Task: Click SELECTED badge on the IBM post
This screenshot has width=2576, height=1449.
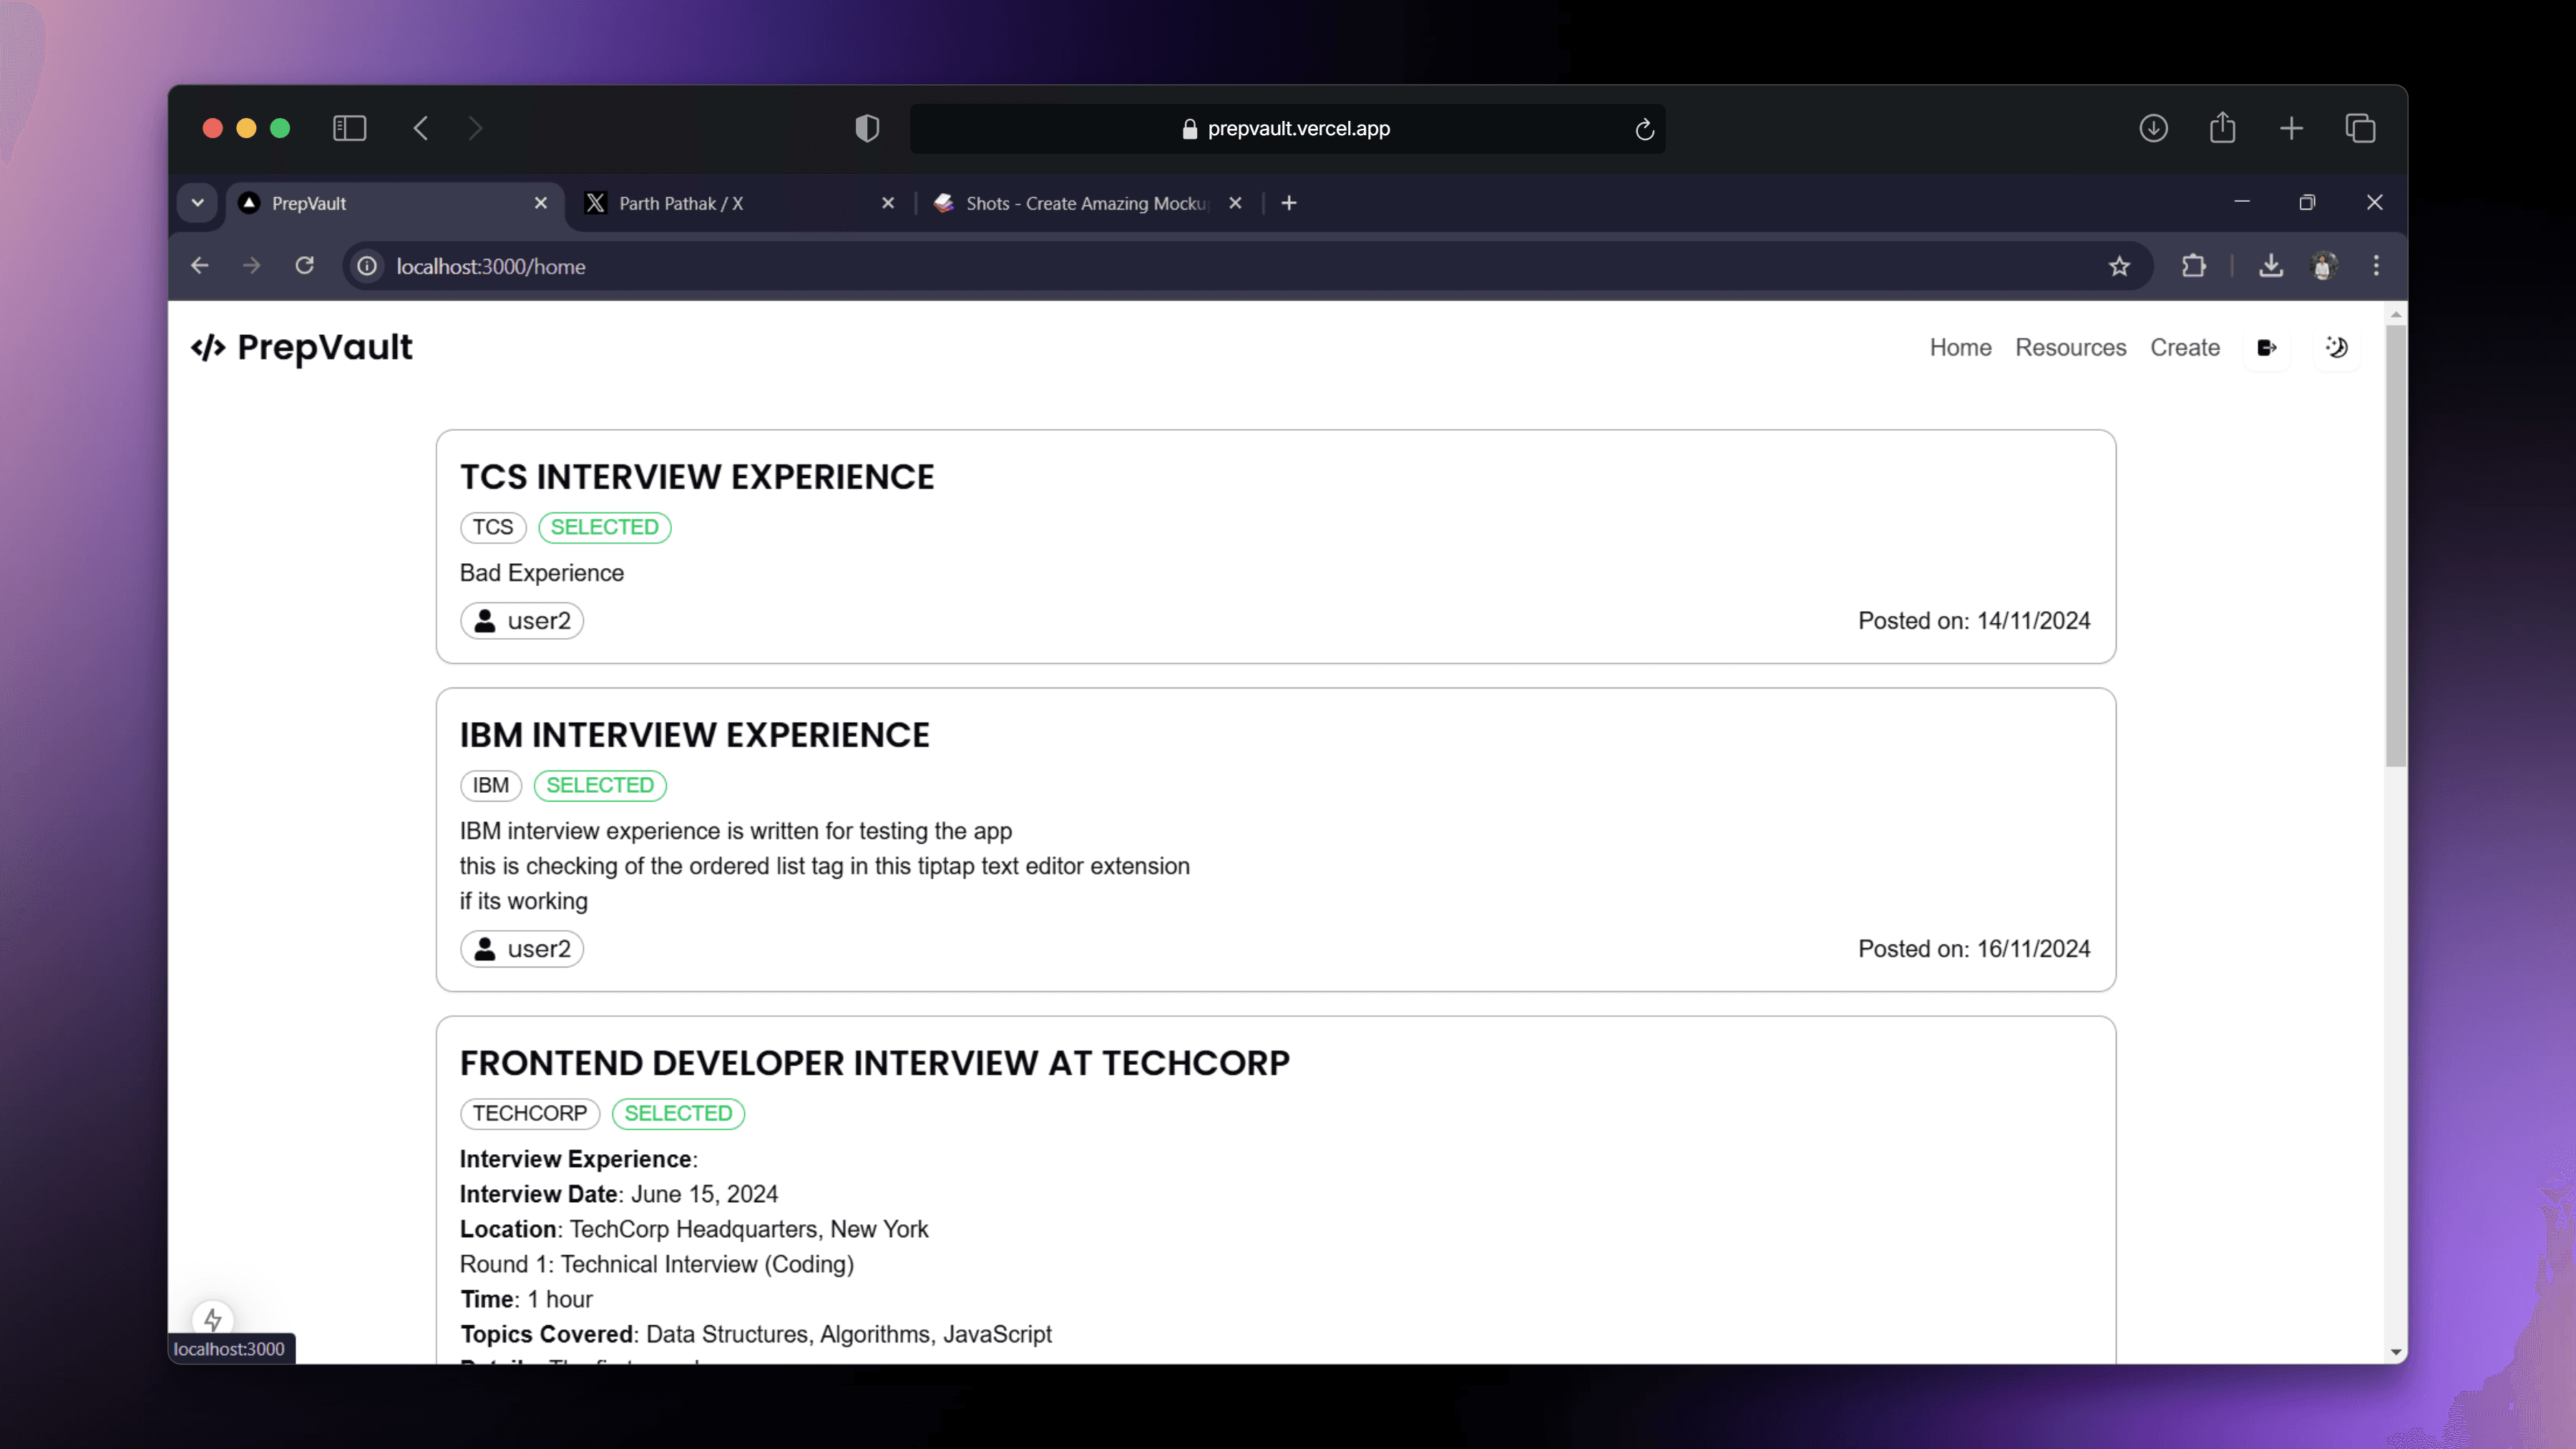Action: click(x=600, y=785)
